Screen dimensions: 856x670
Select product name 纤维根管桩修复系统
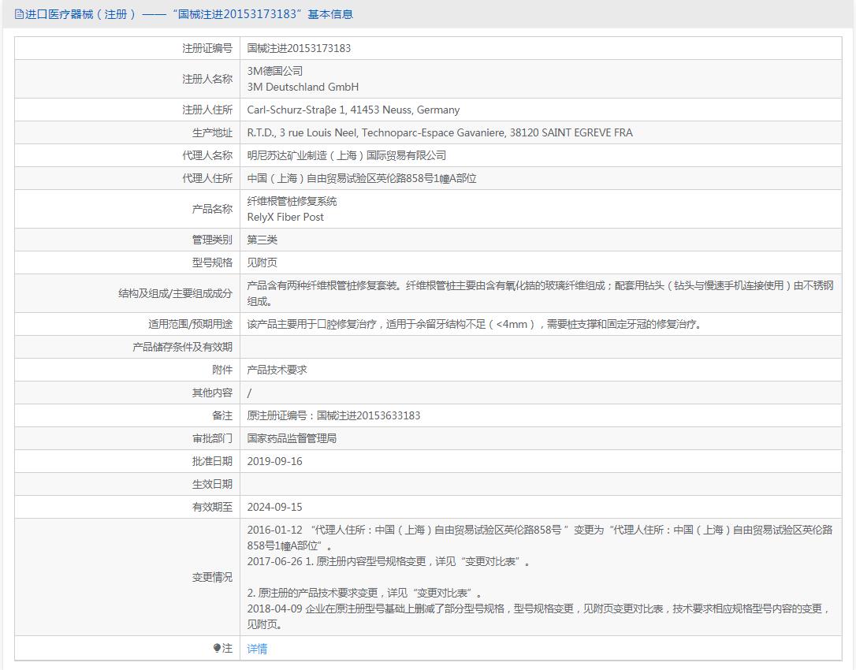292,201
